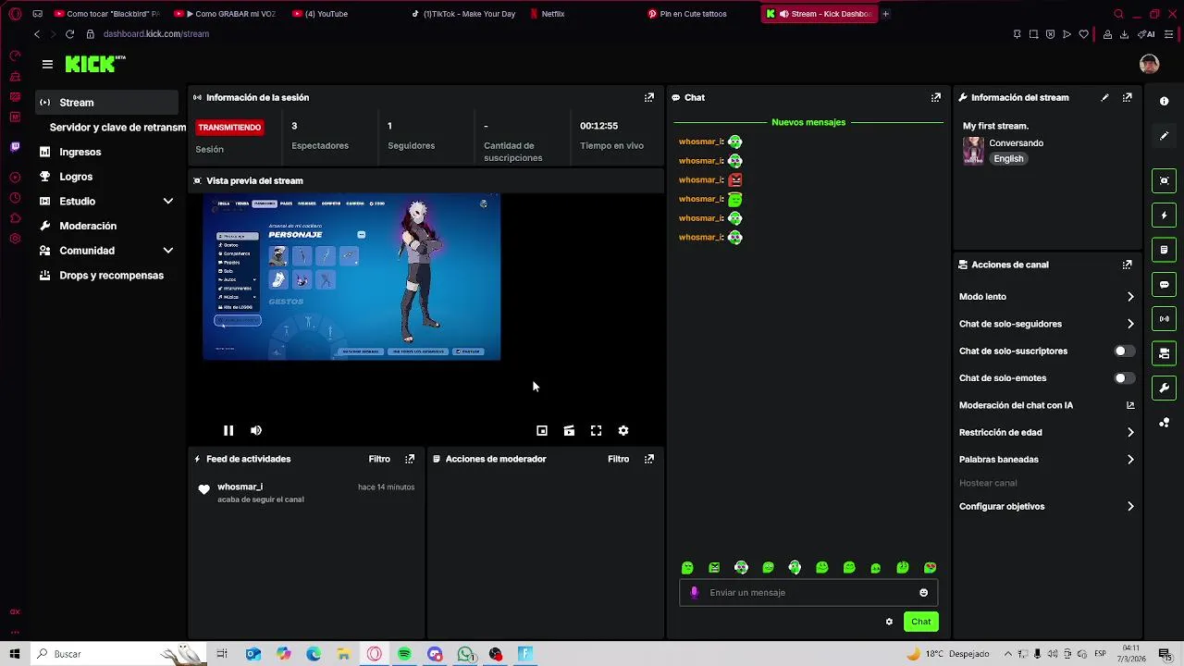Open Servidor y clave de retransmisión
This screenshot has width=1184, height=666.
117,128
